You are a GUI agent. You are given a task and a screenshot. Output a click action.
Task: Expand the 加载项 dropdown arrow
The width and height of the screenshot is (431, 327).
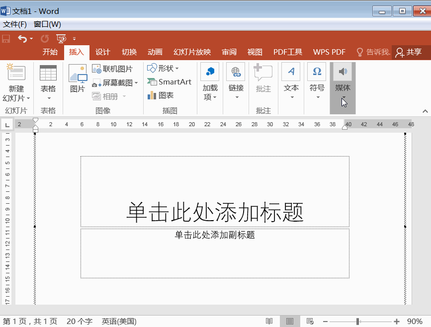point(215,97)
